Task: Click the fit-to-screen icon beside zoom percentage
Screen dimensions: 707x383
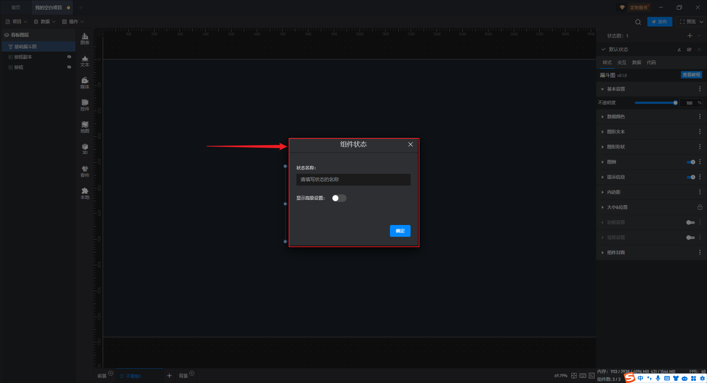Action: [574, 376]
